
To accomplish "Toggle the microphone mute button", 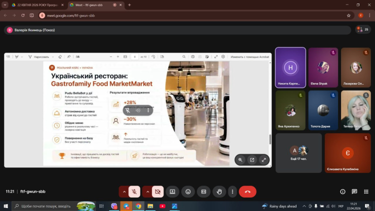I will click(x=134, y=191).
